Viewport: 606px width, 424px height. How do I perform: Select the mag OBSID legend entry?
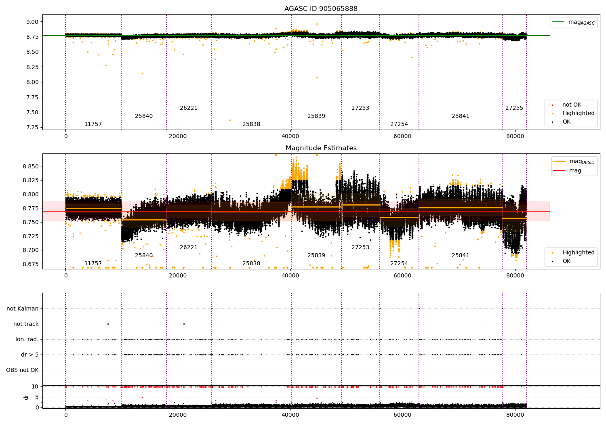574,162
